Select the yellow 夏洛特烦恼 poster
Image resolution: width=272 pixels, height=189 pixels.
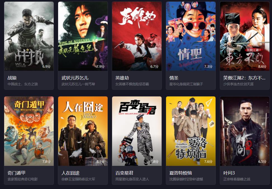point(191,131)
